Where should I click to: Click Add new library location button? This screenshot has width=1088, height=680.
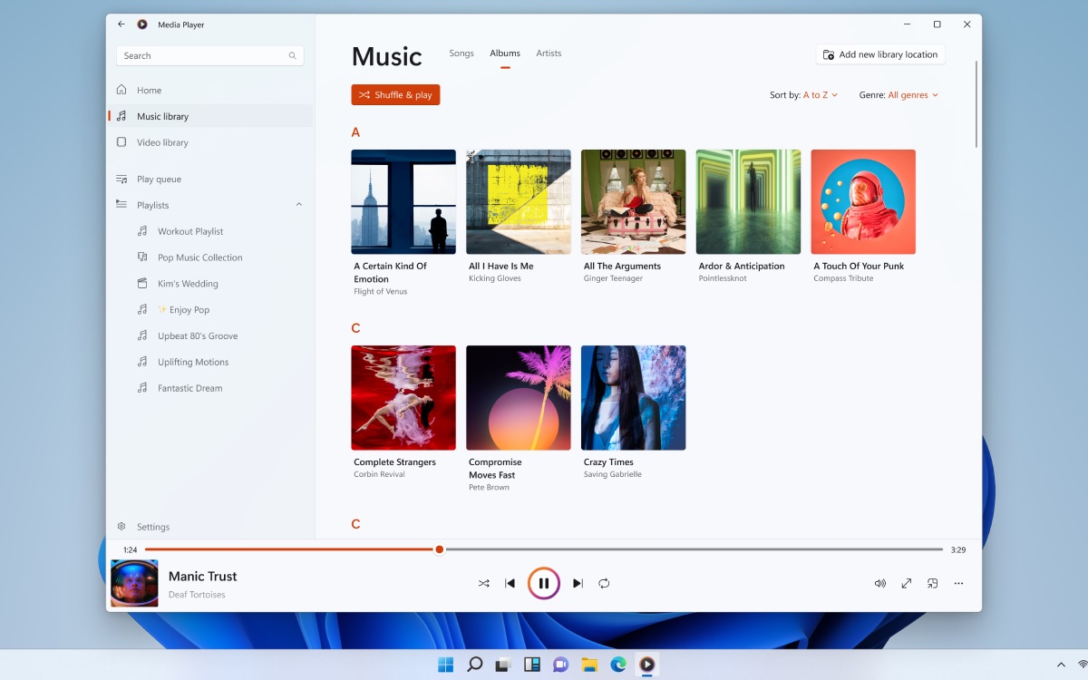879,54
